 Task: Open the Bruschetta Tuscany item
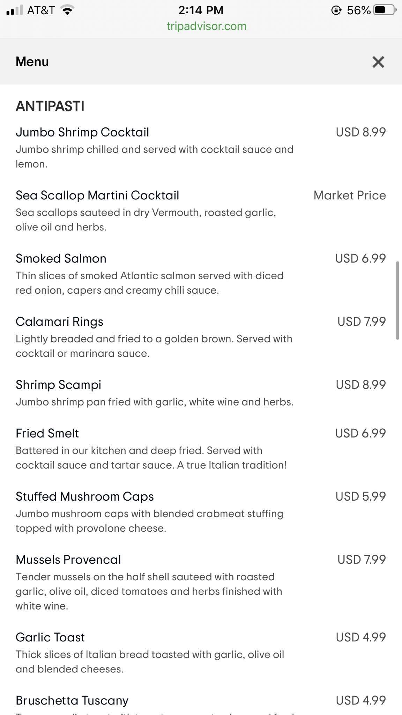pyautogui.click(x=72, y=700)
